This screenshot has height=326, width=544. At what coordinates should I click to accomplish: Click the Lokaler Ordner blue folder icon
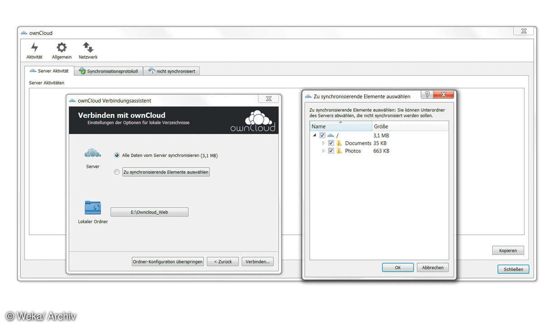pos(92,208)
